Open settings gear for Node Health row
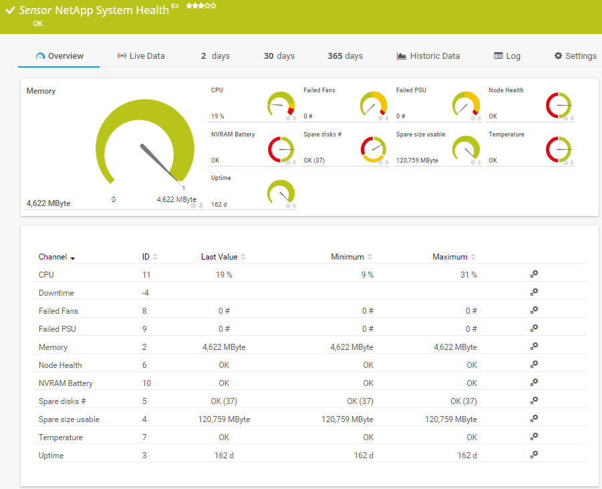Screen dimensions: 602x489 pos(534,365)
